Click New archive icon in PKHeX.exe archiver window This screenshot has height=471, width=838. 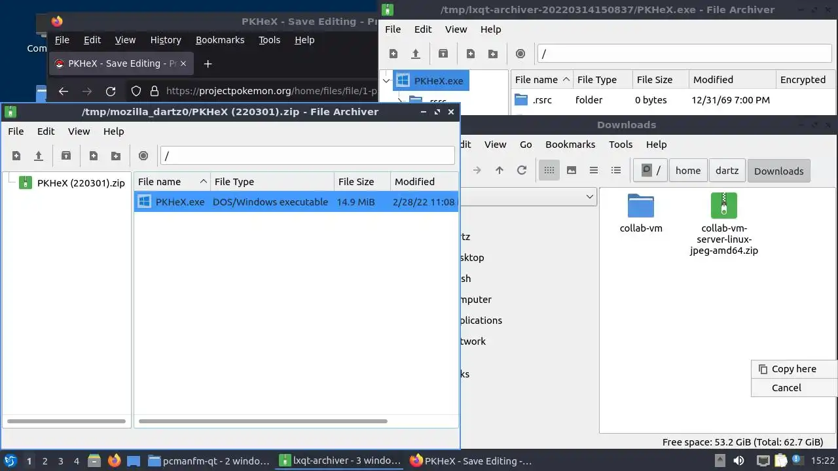pos(393,54)
